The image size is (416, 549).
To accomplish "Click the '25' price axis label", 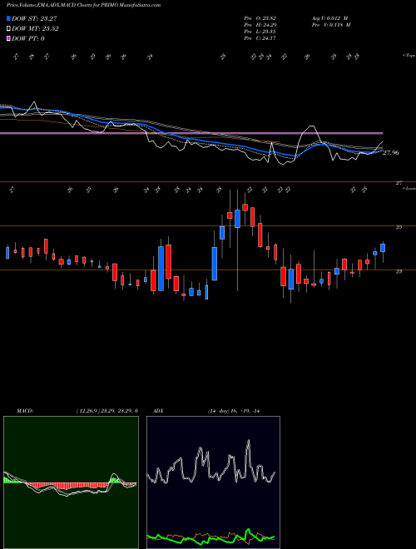I will click(399, 227).
